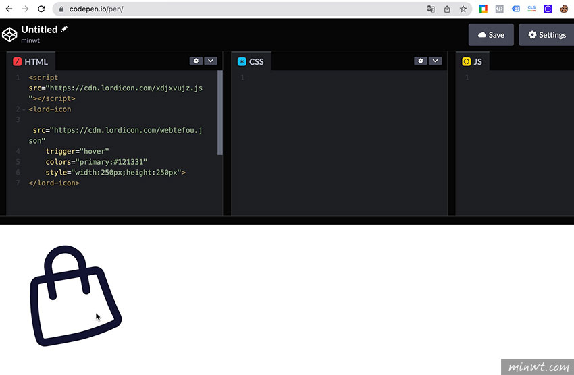Open the blue tag browser extension
Viewport: 574px width, 375px height.
click(x=515, y=9)
